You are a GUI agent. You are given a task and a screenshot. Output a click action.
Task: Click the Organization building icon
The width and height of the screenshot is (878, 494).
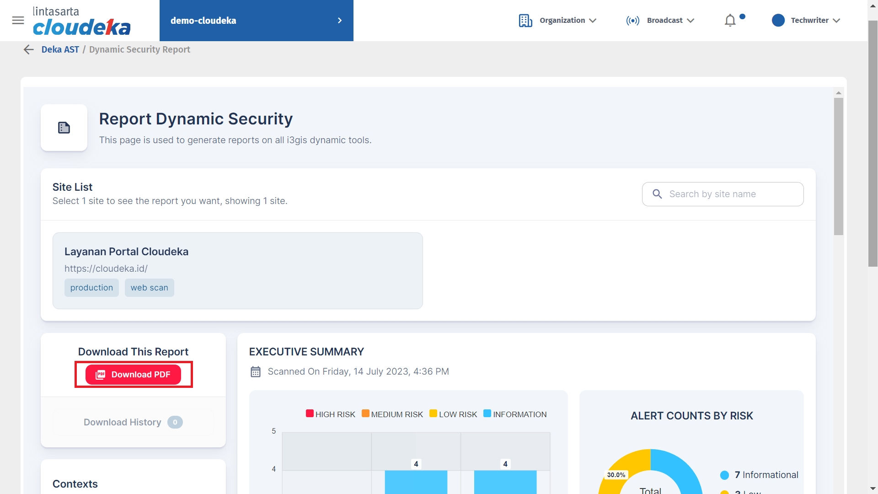[525, 21]
